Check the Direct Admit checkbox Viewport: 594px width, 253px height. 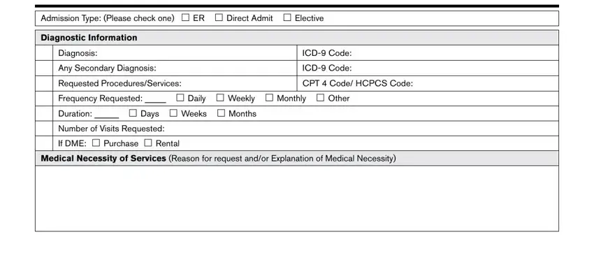[x=219, y=17]
